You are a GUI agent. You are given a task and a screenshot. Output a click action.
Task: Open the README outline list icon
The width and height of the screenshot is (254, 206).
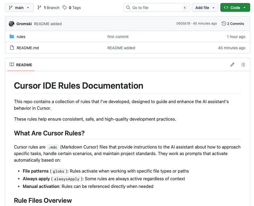coord(243,65)
